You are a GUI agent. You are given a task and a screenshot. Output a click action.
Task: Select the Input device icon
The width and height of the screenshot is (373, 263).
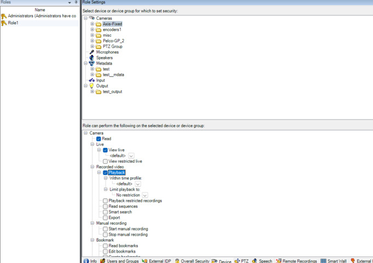pyautogui.click(x=92, y=81)
